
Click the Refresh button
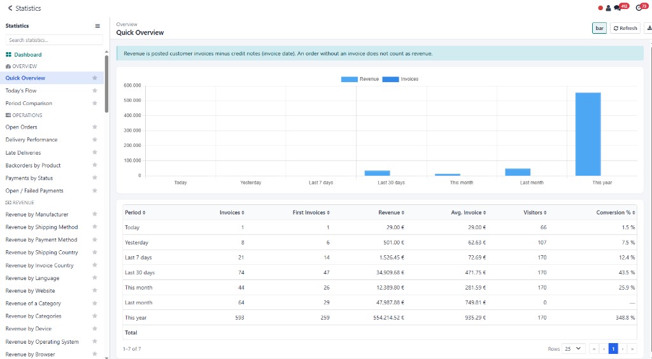[625, 28]
